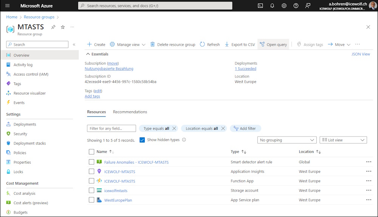Image resolution: width=378 pixels, height=217 pixels.
Task: Expand the Move dropdown
Action: (339, 44)
